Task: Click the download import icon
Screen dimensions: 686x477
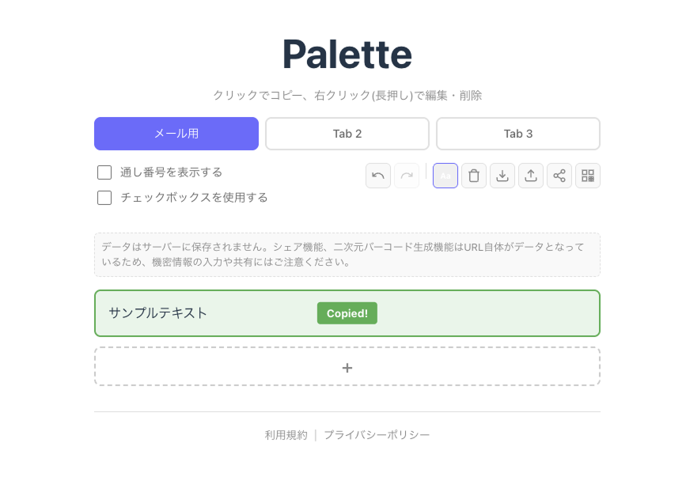Action: point(502,176)
